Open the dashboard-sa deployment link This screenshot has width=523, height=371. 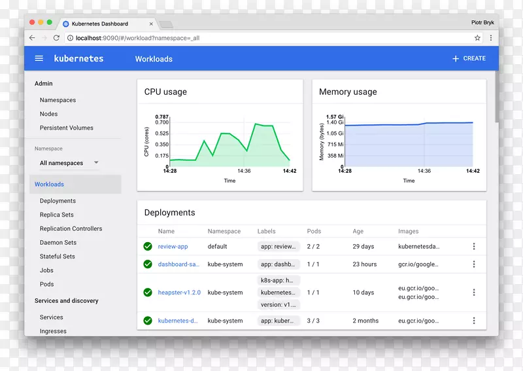(178, 264)
